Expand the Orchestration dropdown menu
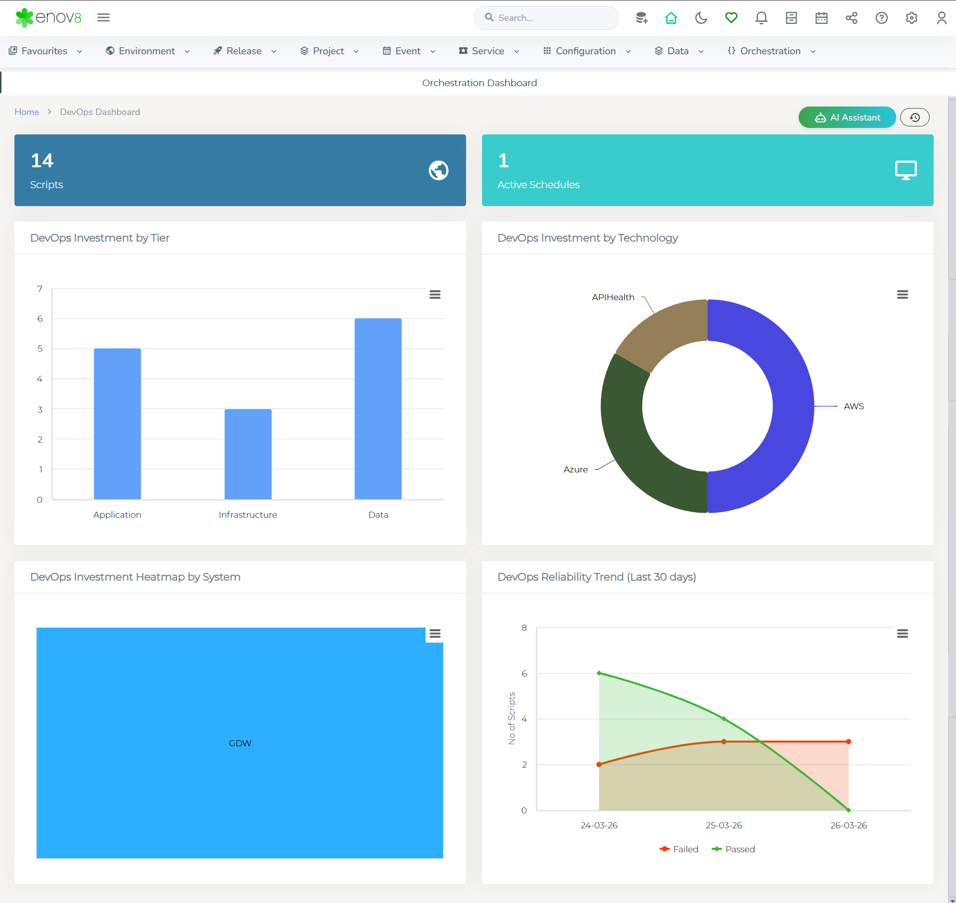Screen dimensions: 956x903 (x=771, y=51)
